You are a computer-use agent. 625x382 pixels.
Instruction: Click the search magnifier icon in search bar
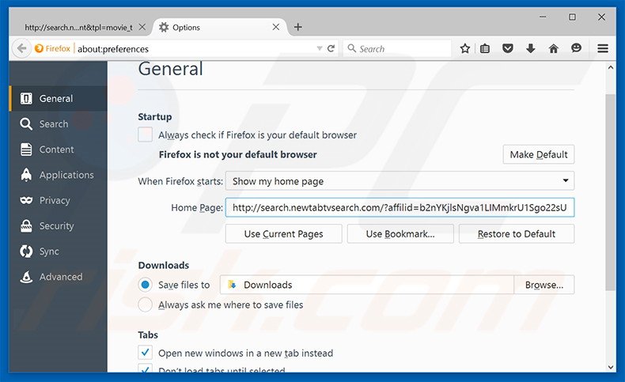coord(351,48)
